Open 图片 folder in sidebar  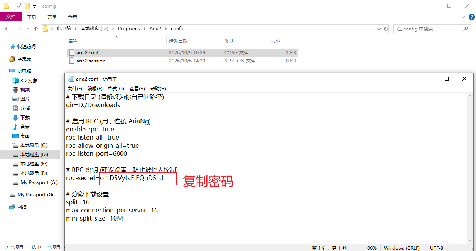[x=25, y=99]
